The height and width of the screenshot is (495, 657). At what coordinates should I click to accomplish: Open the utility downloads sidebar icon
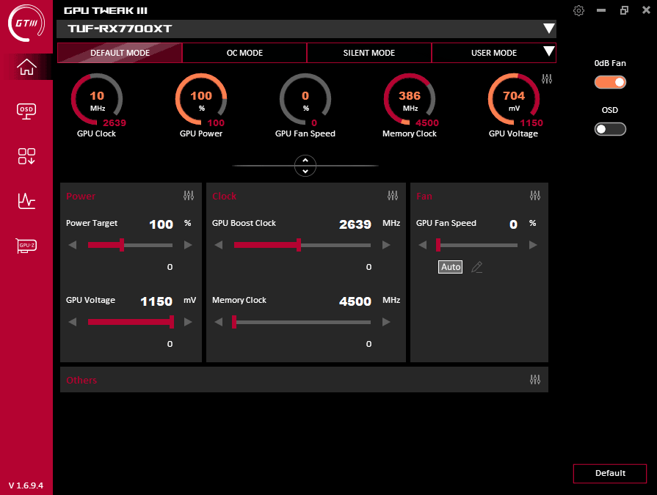pos(26,156)
